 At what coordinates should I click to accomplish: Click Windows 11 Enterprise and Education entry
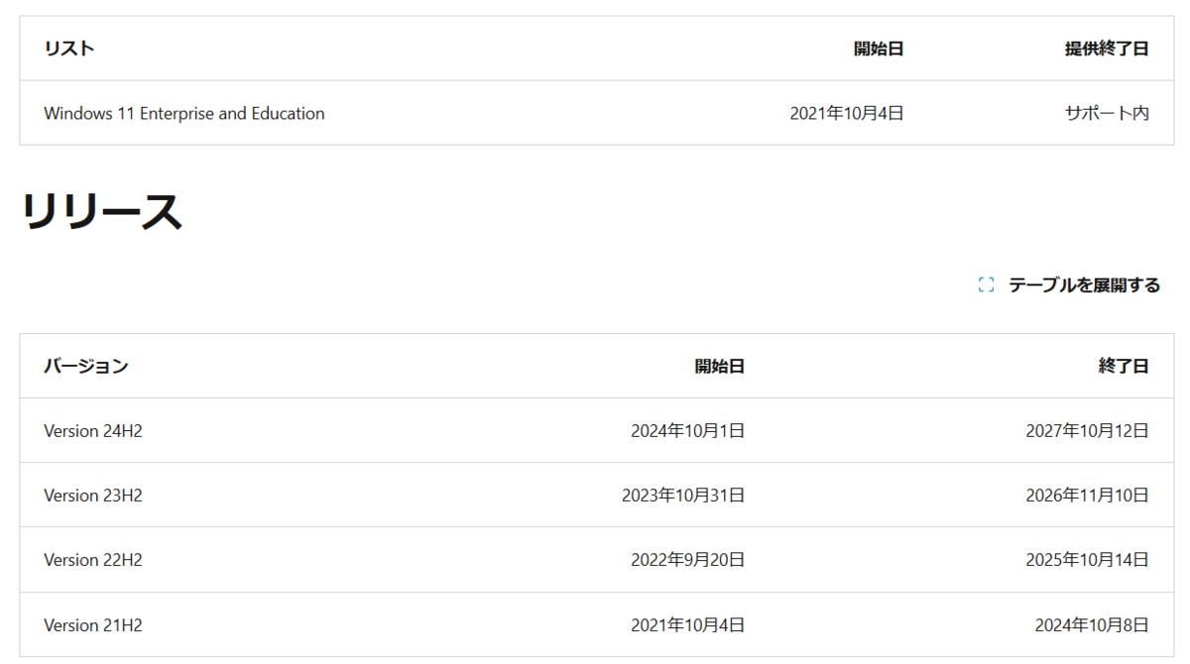click(184, 113)
